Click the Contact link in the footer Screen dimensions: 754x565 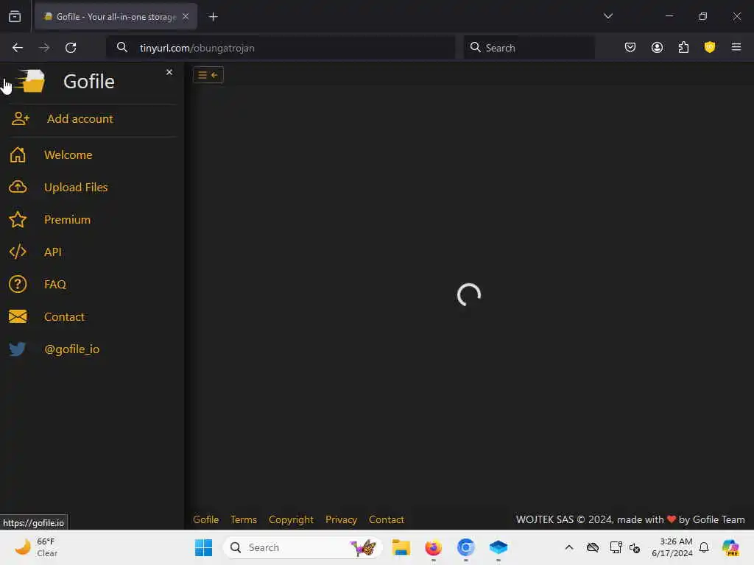(386, 519)
